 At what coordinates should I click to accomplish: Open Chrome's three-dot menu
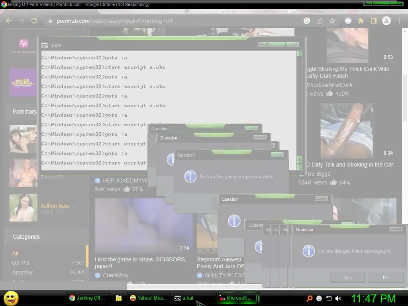pyautogui.click(x=399, y=21)
